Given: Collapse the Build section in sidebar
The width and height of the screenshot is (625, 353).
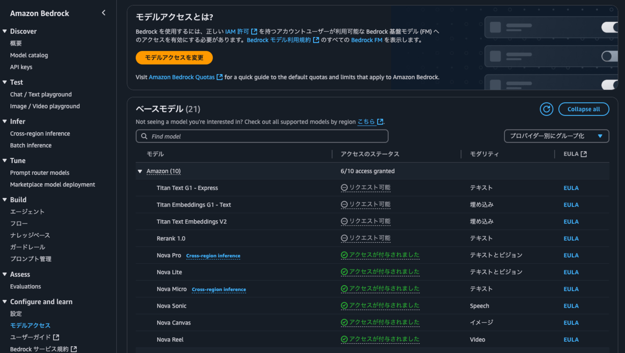Looking at the screenshot, I should tap(5, 200).
